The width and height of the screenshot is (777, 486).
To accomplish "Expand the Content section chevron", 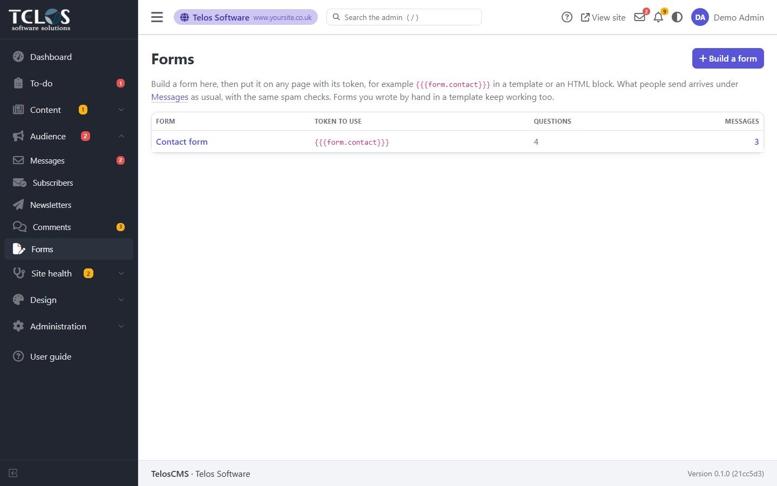I will (x=121, y=110).
